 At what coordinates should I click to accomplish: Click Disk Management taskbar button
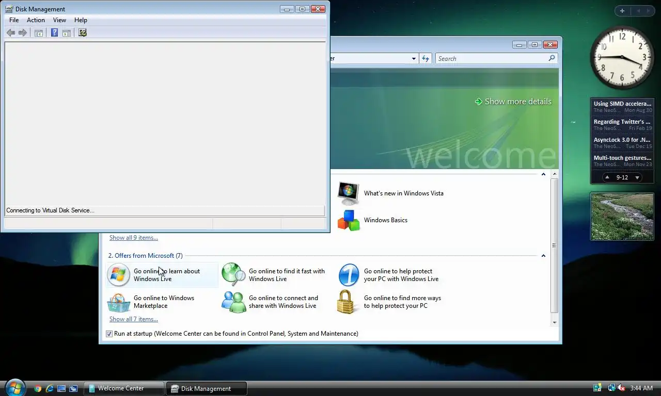tap(207, 388)
